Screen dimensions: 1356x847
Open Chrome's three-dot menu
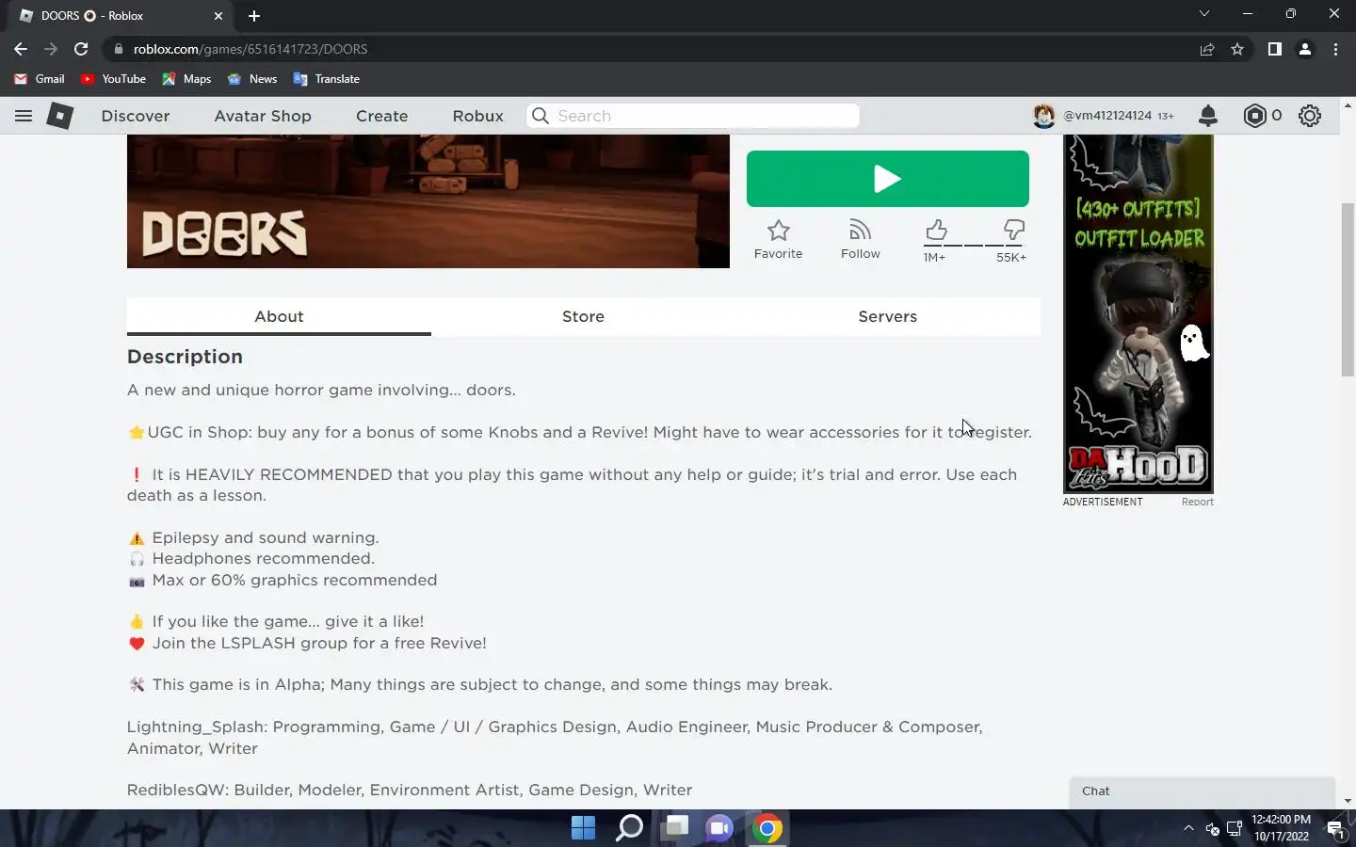1335,49
